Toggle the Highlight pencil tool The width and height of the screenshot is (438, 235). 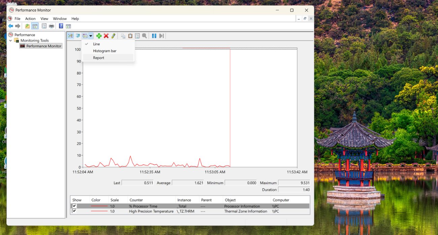pos(114,36)
